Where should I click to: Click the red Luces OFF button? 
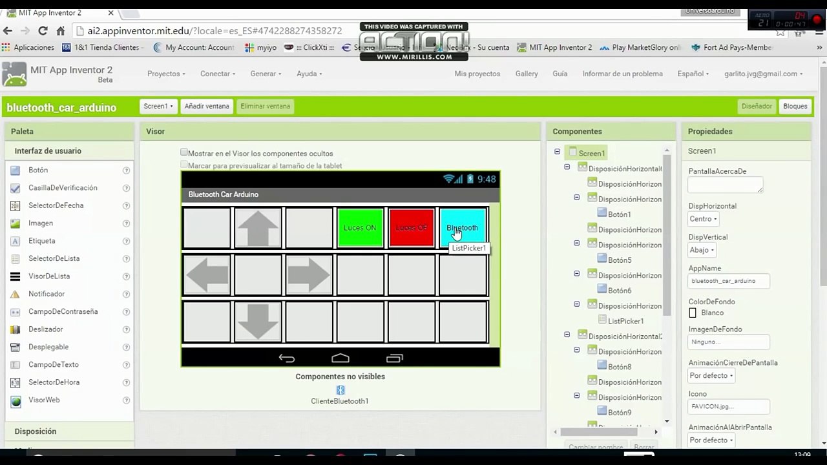coord(411,227)
